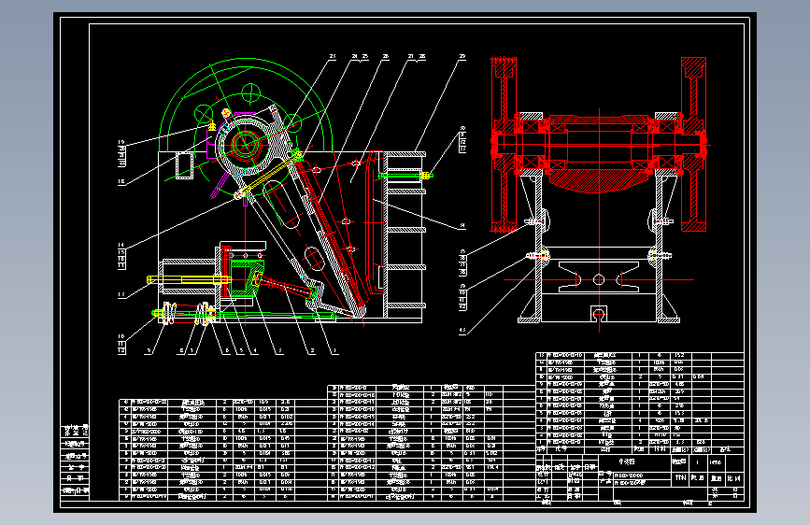Select part balloon number 2 at bottom
The width and height of the screenshot is (810, 525).
312,351
